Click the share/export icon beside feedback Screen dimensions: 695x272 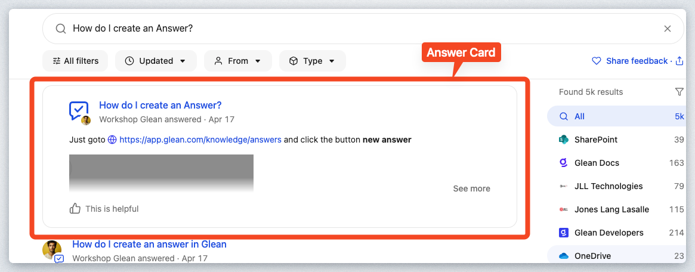[x=679, y=61]
